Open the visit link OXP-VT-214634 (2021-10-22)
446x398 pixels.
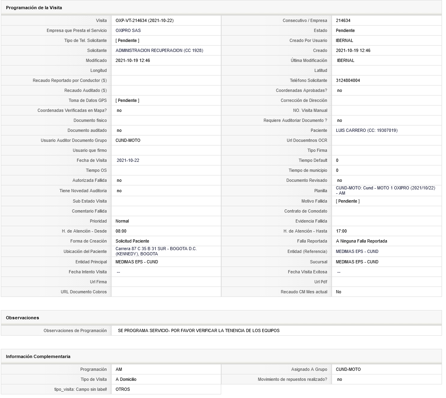(x=144, y=20)
